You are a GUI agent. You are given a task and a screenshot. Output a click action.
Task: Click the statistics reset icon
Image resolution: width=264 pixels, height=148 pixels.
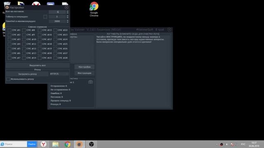point(90,82)
